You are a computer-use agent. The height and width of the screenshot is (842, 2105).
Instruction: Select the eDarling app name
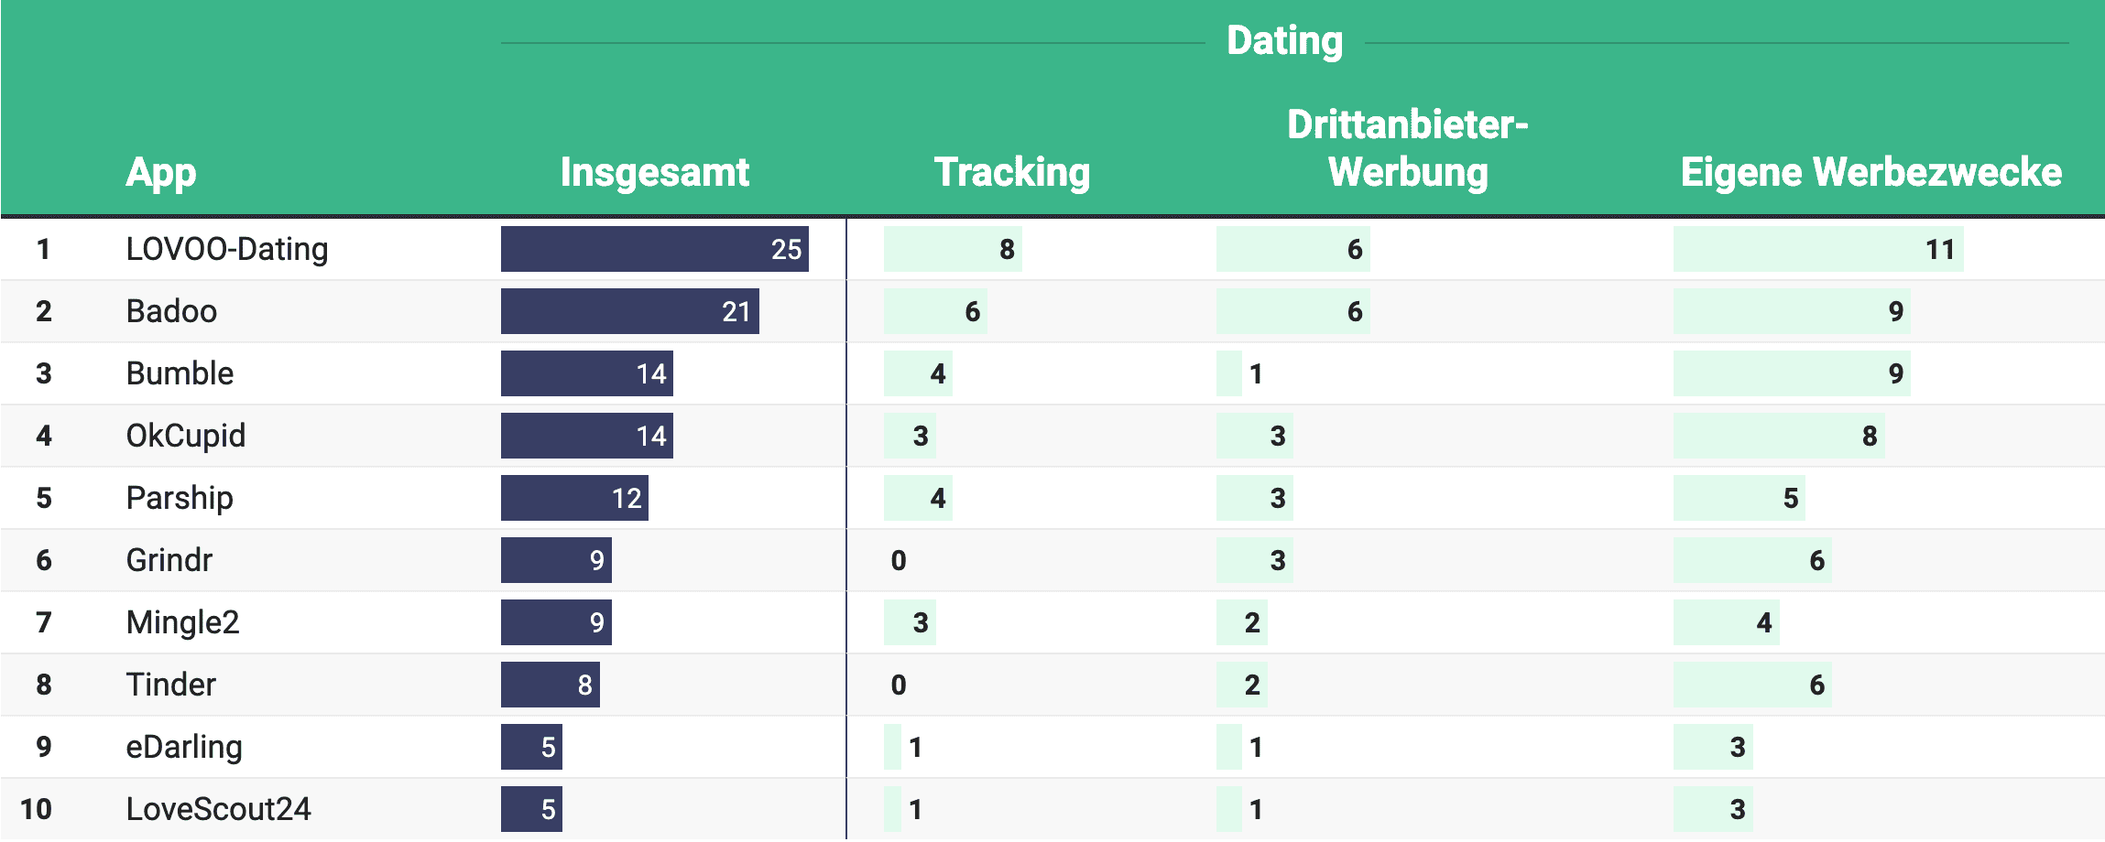[x=184, y=747]
